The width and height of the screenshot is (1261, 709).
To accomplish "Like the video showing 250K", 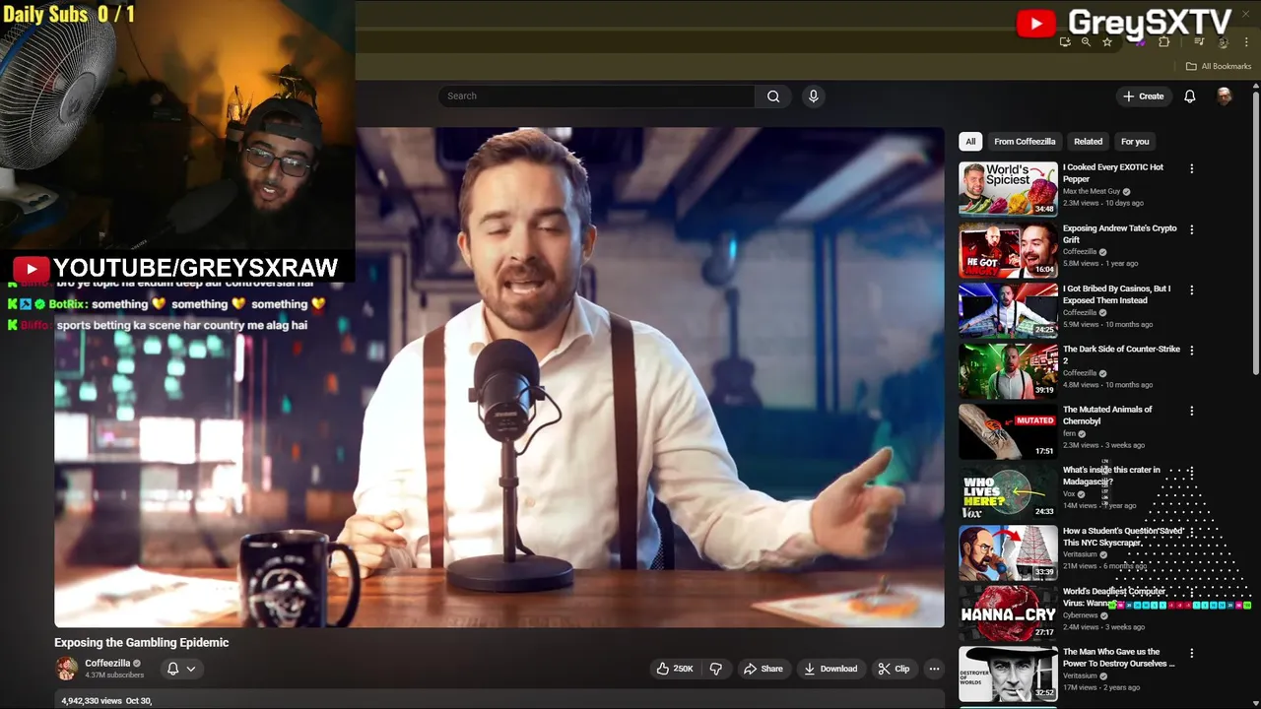I will [675, 669].
